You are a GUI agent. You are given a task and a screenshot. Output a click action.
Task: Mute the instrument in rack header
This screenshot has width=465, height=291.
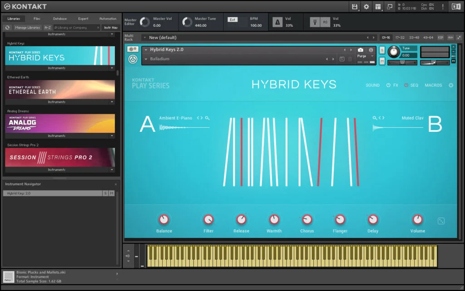(382, 61)
